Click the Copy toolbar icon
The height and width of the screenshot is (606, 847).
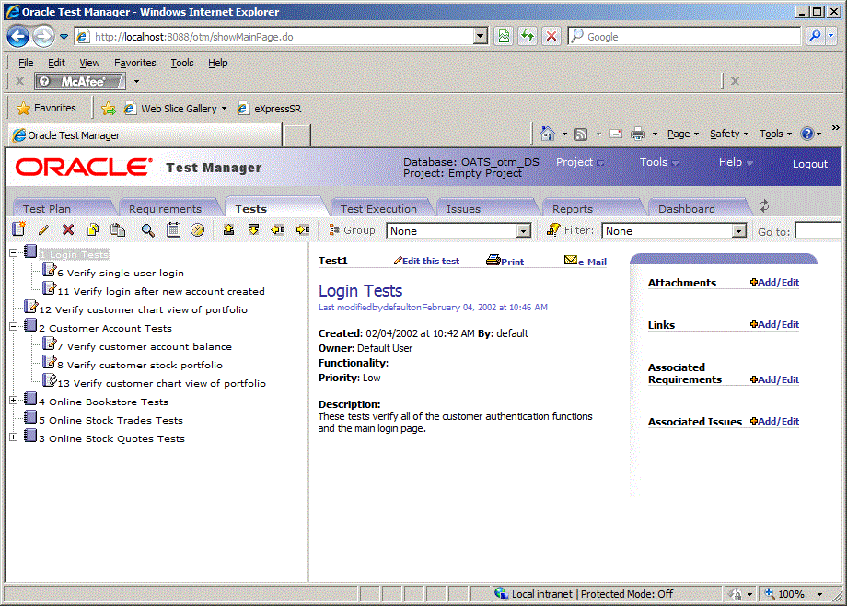tap(93, 229)
